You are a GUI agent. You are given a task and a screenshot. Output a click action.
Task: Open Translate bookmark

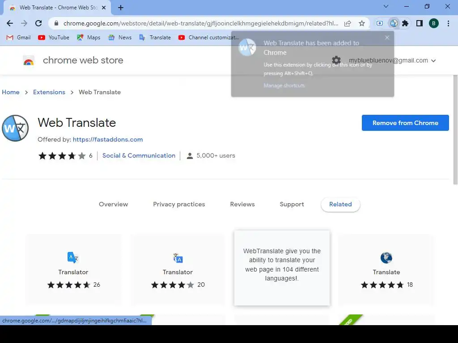point(155,38)
